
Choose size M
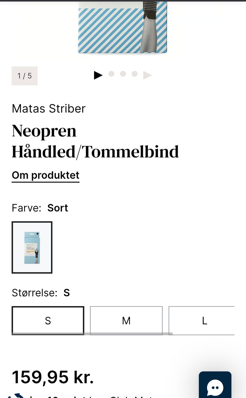pyautogui.click(x=126, y=320)
